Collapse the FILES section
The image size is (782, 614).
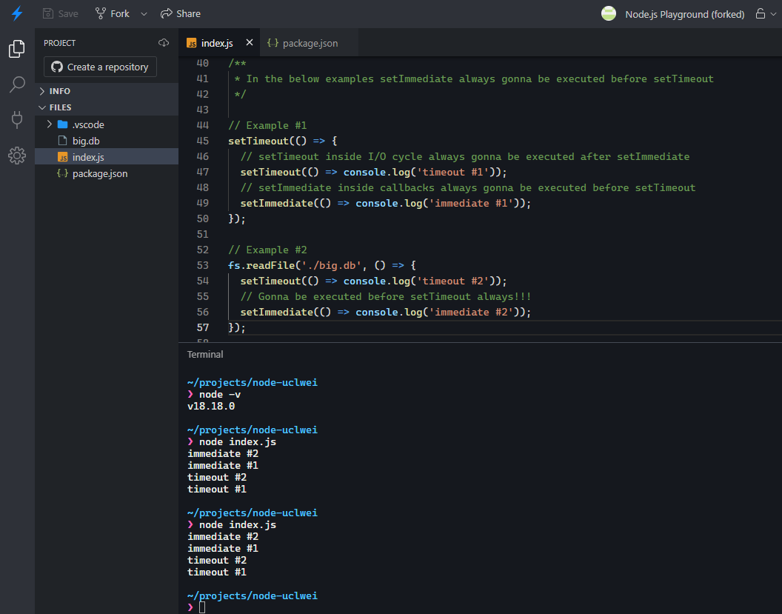(107, 107)
